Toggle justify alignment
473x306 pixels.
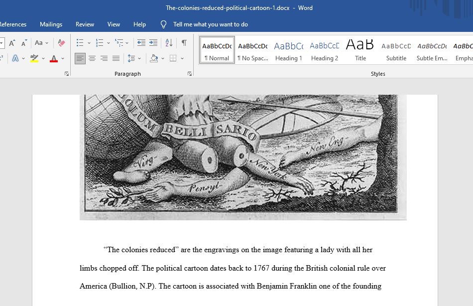[x=116, y=58]
